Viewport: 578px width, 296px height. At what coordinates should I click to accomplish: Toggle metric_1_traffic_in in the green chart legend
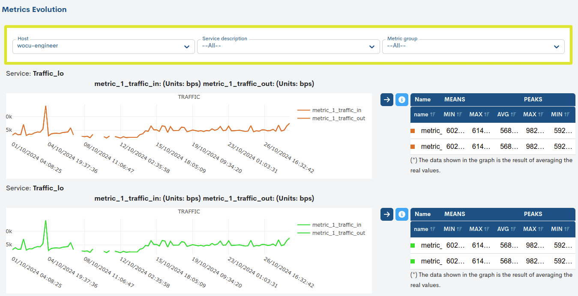tap(329, 225)
